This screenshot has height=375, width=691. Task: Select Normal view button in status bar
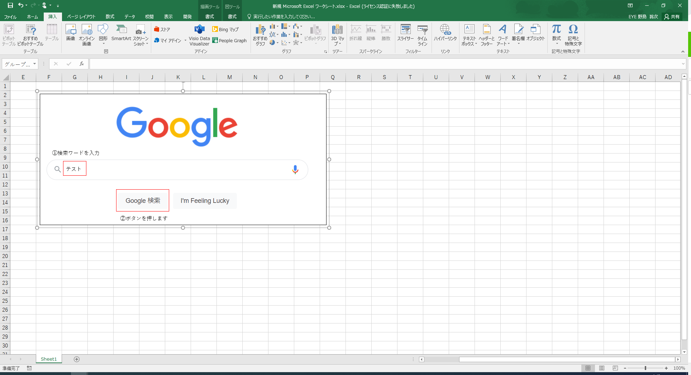[588, 368]
